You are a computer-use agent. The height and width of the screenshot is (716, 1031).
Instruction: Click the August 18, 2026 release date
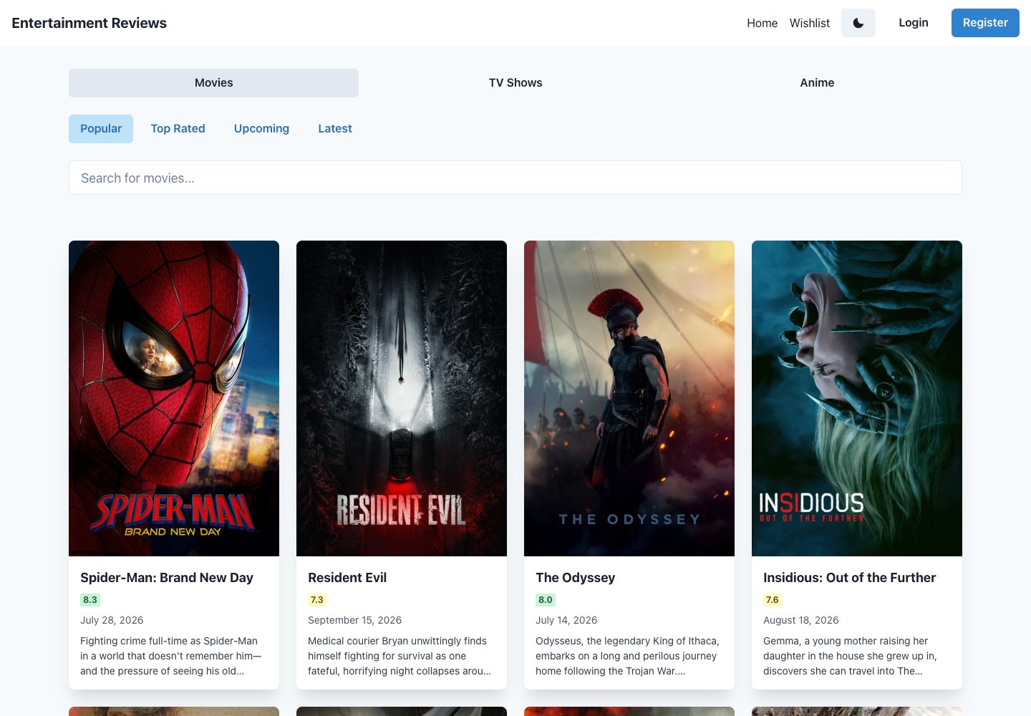[801, 620]
